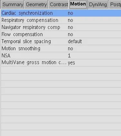Image resolution: width=121 pixels, height=136 pixels.
Task: Toggle MultiVane gross motion value 'yes'
Action: [71, 63]
